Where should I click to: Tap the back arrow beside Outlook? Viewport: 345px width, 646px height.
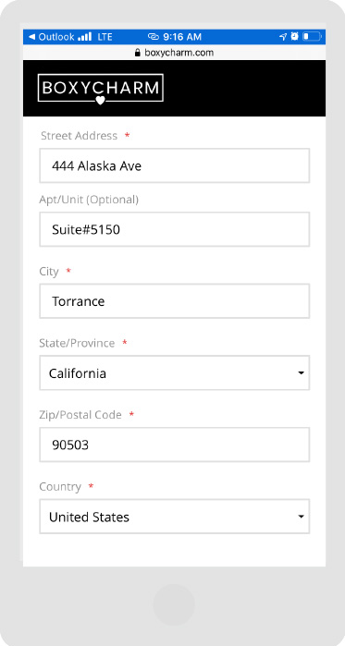31,37
